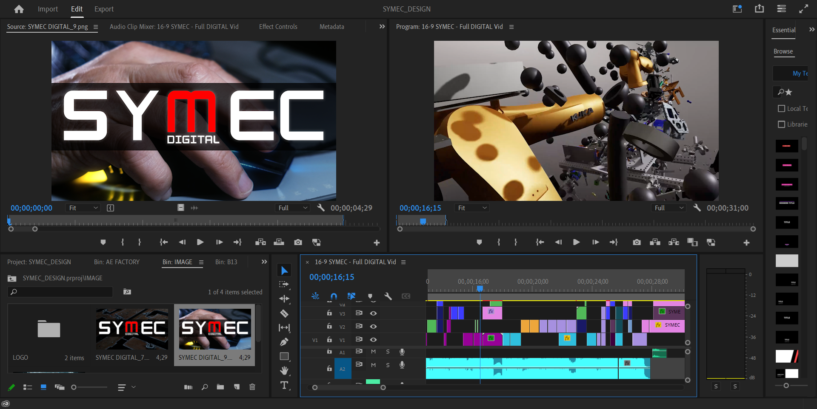817x409 pixels.
Task: Toggle insert sequences as nests
Action: 315,296
